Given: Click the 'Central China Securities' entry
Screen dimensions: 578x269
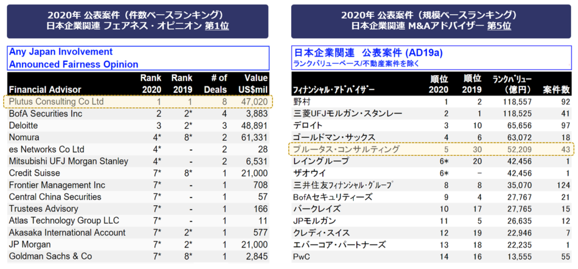Looking at the screenshot, I should (x=55, y=197).
